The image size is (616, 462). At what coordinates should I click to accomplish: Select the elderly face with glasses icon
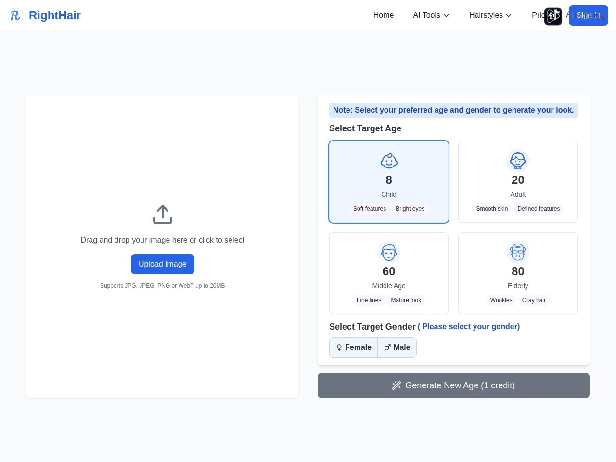click(518, 252)
